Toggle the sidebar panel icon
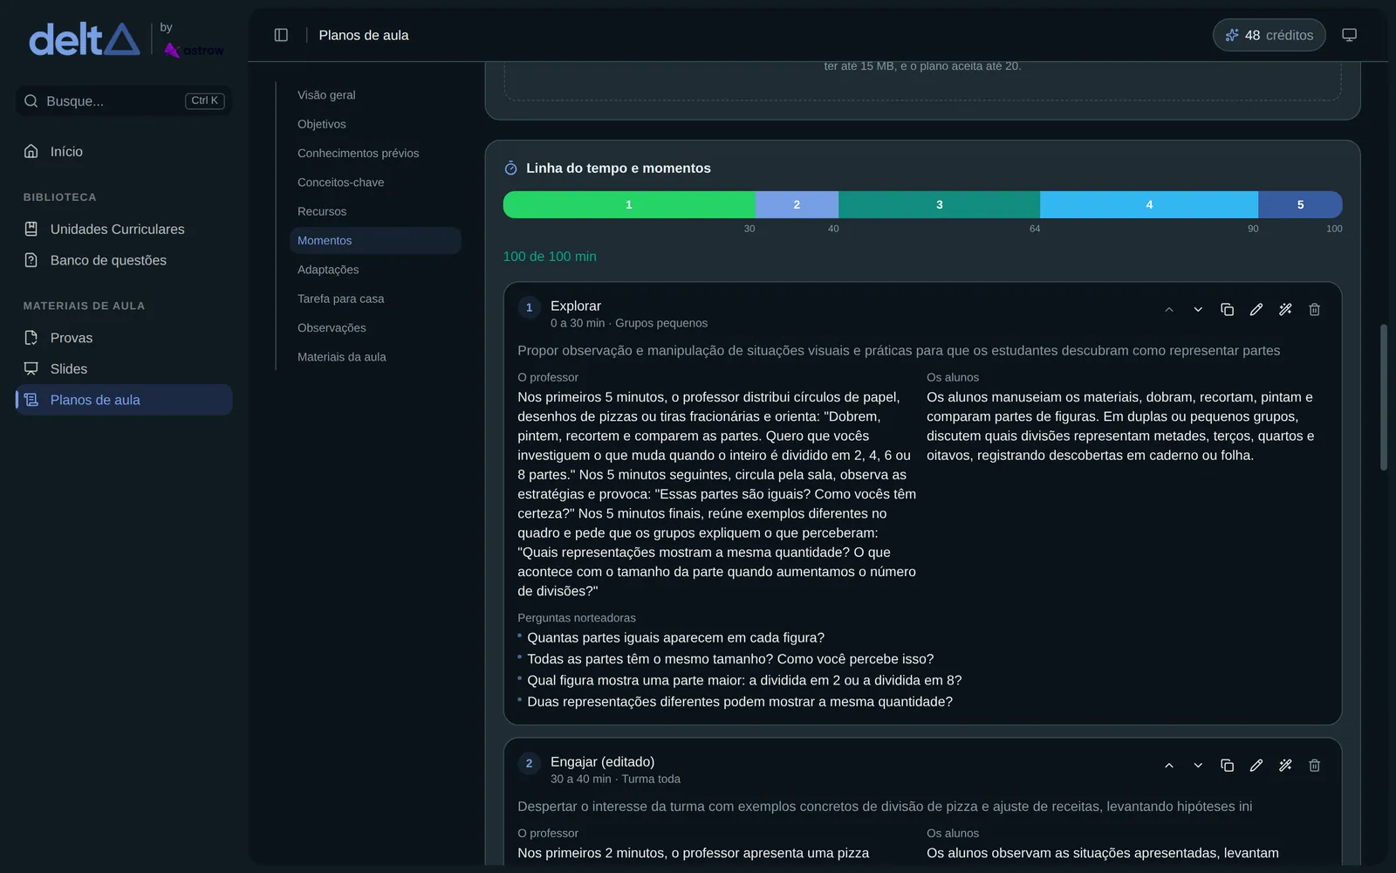Screen dimensions: 1396x873 [281, 35]
